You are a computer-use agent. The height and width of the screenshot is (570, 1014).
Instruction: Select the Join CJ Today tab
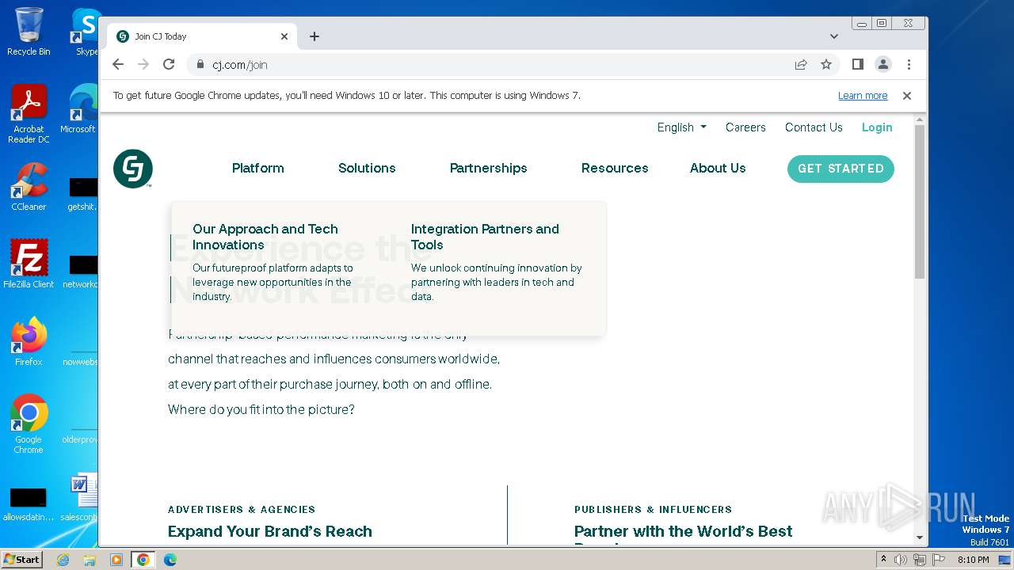click(x=202, y=36)
